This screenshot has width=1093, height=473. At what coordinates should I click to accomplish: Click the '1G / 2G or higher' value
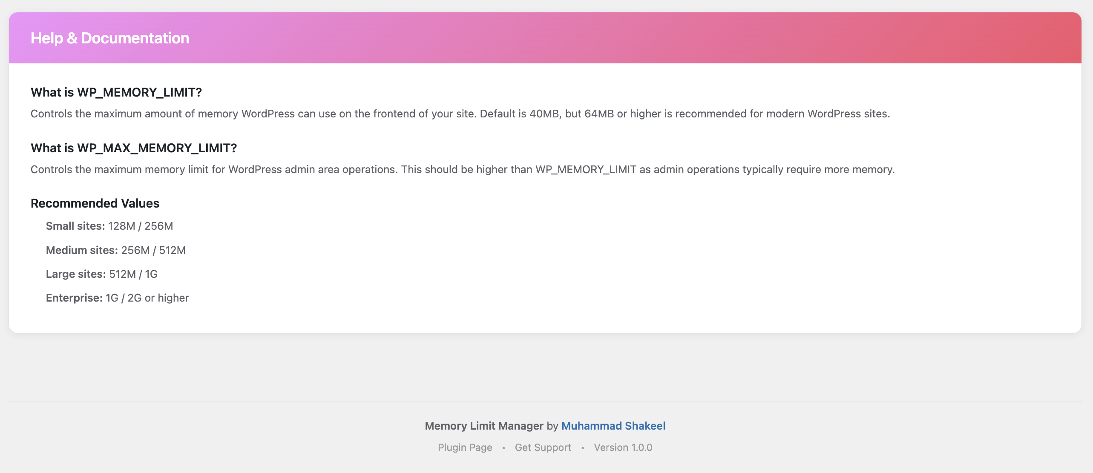click(147, 298)
